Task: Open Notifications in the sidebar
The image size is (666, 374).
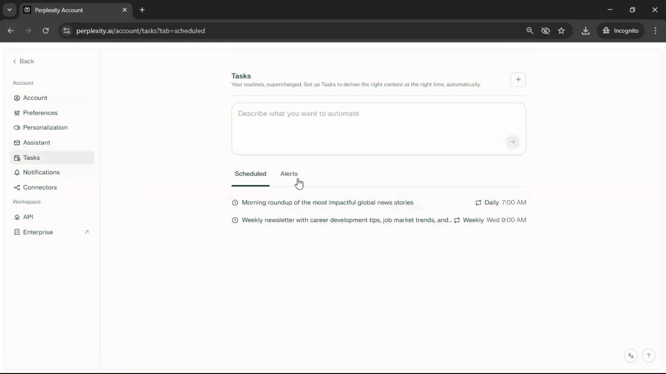Action: tap(41, 172)
